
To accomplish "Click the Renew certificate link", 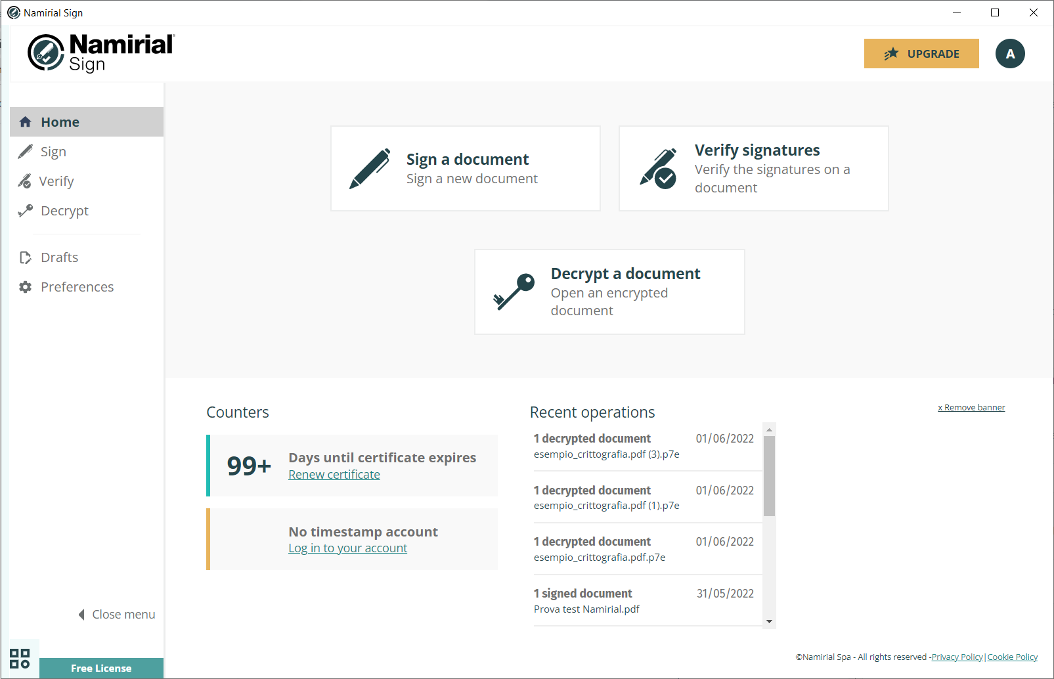I will [334, 475].
